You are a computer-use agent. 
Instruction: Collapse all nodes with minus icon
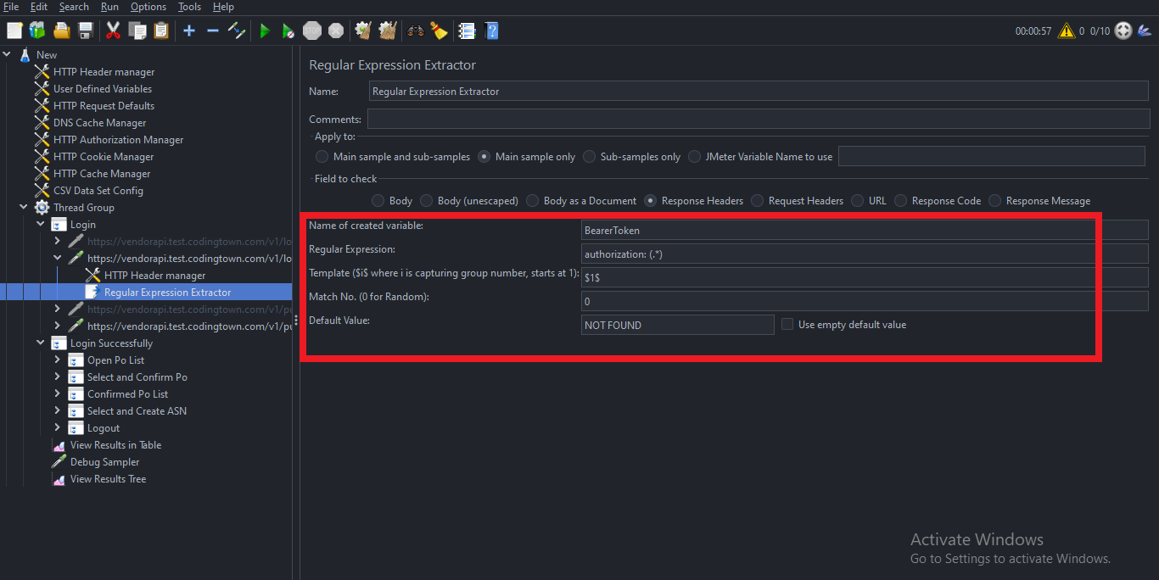[x=213, y=31]
